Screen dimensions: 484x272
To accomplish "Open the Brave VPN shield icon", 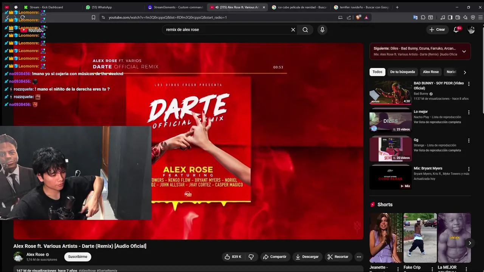I will (x=473, y=17).
